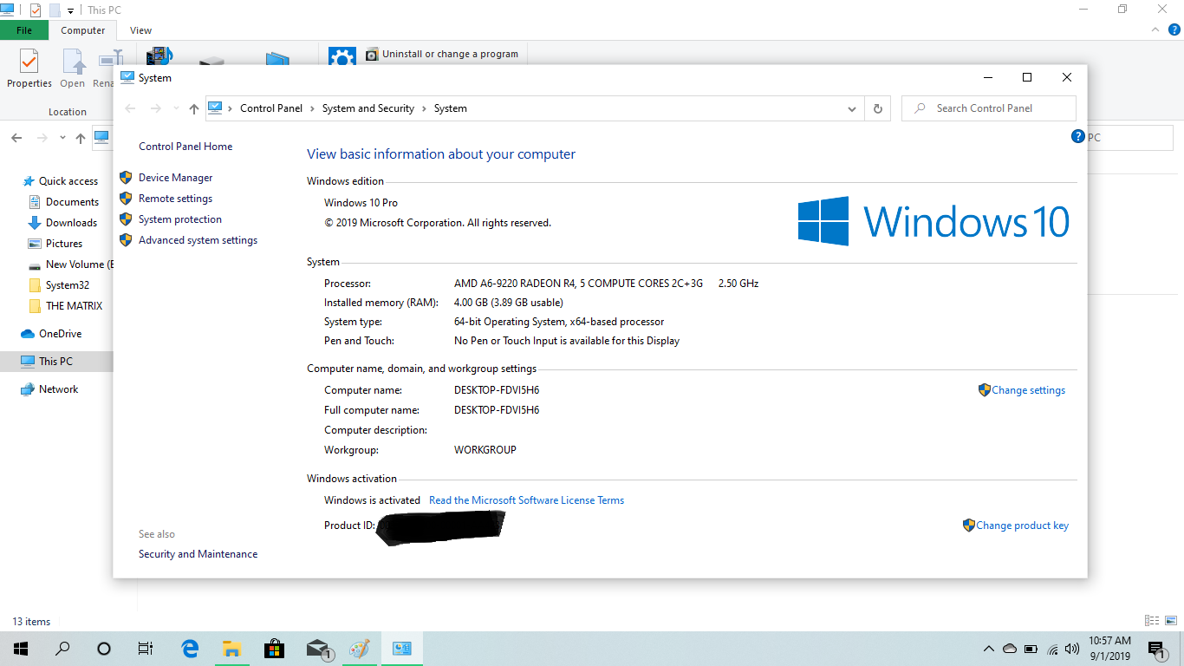
Task: Click Control Panel breadcrumb in address bar
Action: [271, 108]
